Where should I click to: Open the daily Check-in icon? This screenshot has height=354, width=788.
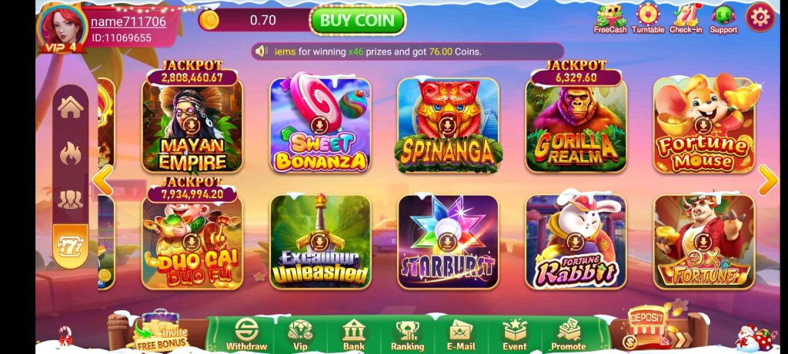click(686, 19)
